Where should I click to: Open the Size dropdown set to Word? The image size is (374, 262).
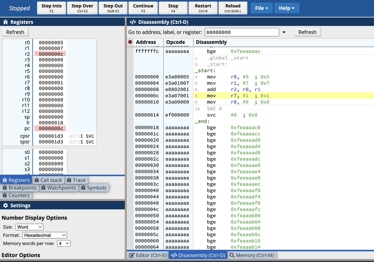(30, 227)
